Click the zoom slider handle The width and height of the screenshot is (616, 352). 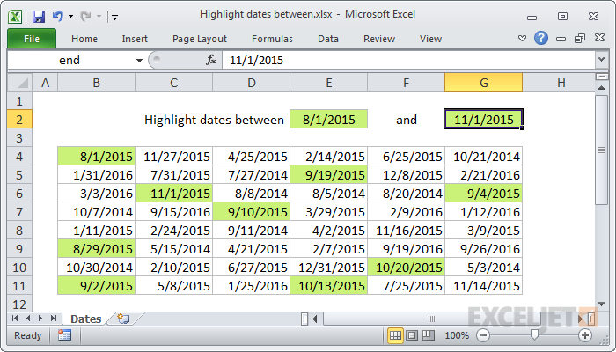click(534, 334)
